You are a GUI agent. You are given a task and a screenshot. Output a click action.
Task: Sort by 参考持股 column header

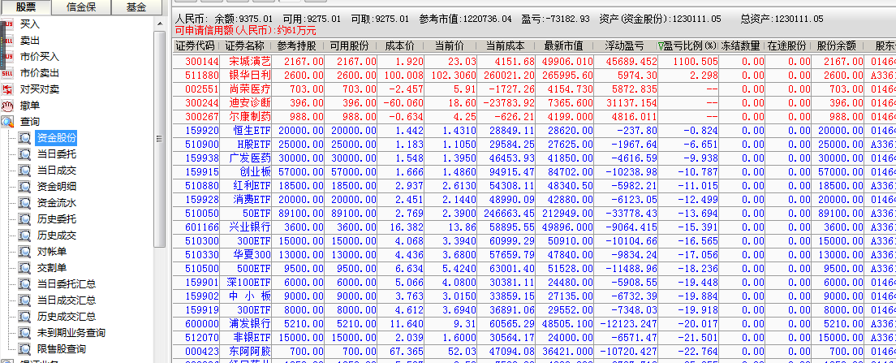pyautogui.click(x=298, y=46)
